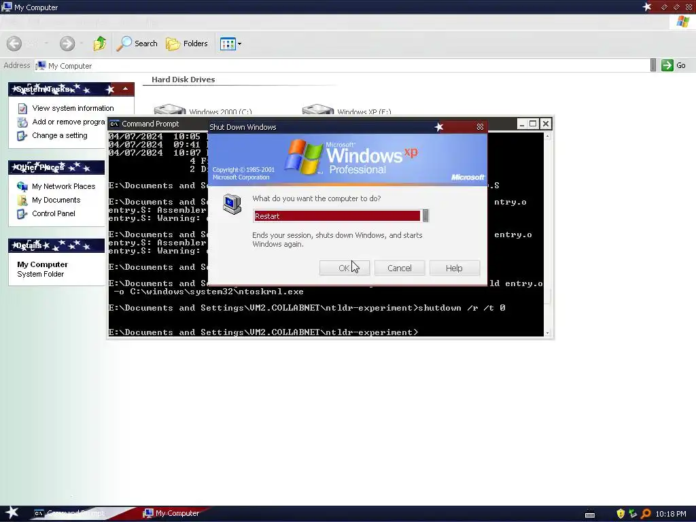696x522 pixels.
Task: Click the Back arrow in the toolbar
Action: [x=14, y=43]
